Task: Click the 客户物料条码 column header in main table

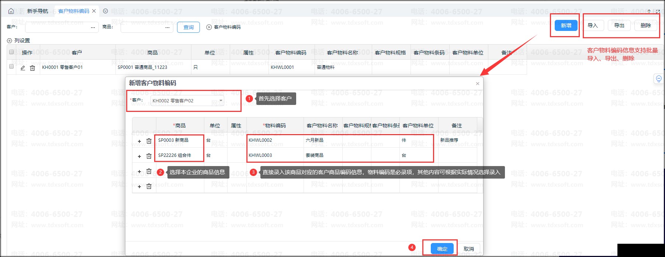Action: 429,53
